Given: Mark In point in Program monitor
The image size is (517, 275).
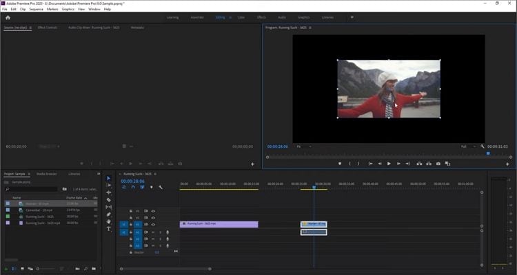Looking at the screenshot, I should [x=349, y=164].
